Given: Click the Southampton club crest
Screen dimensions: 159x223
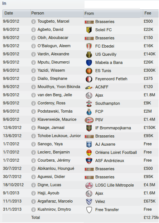Looking at the screenshot, I should click(89, 104).
